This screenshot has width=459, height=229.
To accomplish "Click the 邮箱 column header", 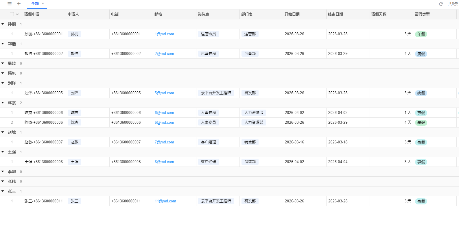I will coord(174,14).
